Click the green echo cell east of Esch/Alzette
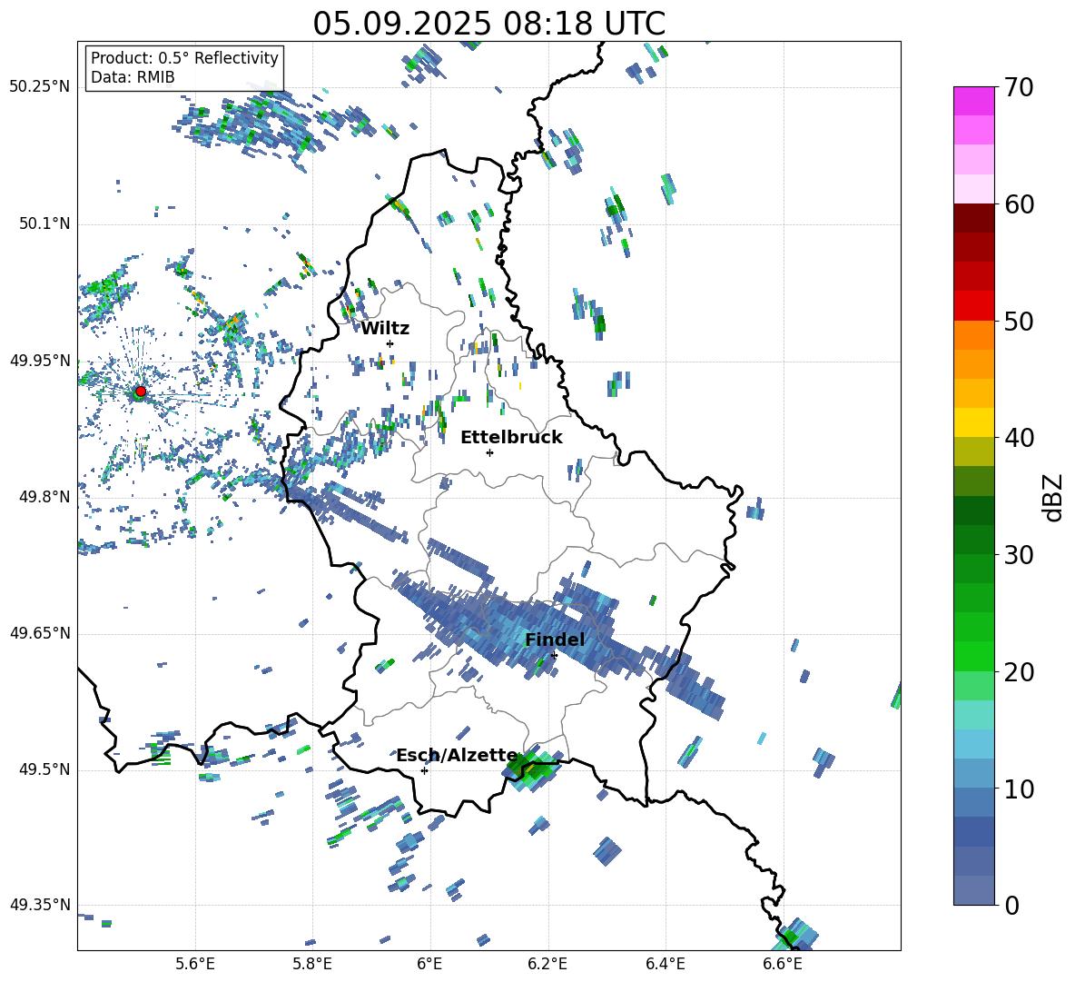This screenshot has width=1075, height=982. tap(532, 769)
